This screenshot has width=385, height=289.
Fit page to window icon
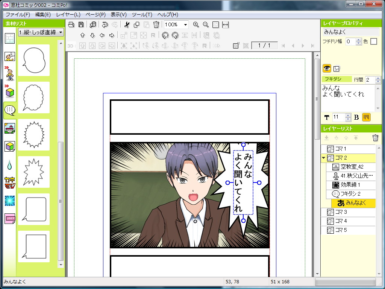[x=215, y=24]
